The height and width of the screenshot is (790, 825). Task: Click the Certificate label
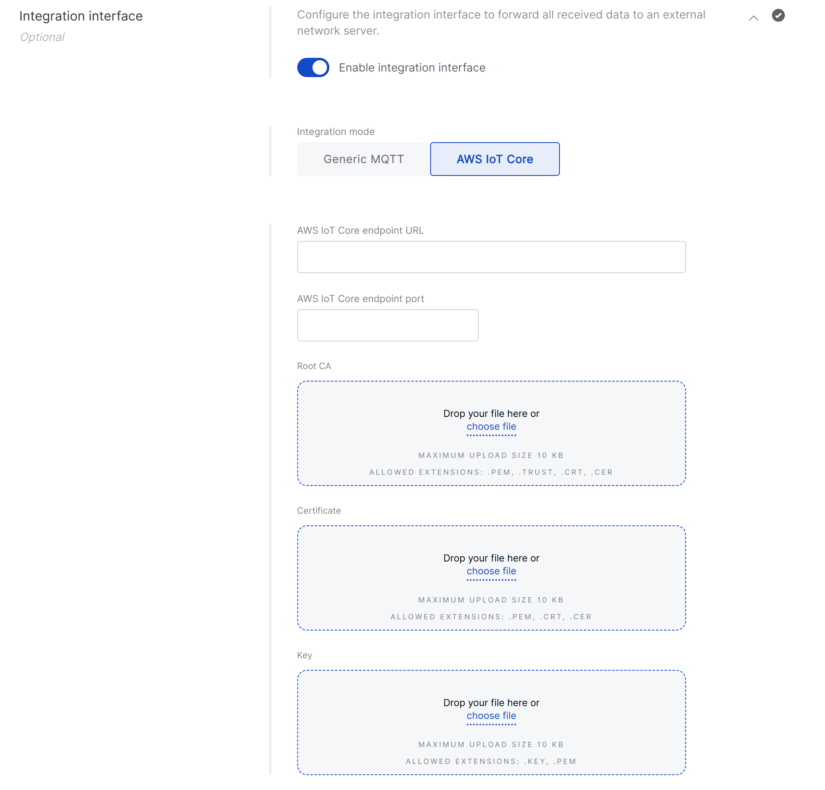(x=319, y=510)
